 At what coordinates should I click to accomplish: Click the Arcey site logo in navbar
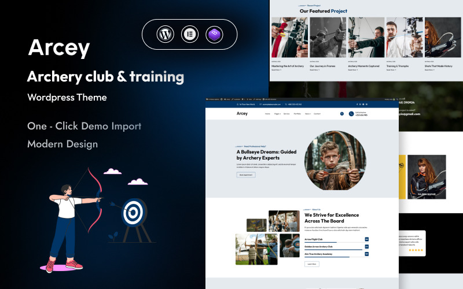pyautogui.click(x=242, y=114)
